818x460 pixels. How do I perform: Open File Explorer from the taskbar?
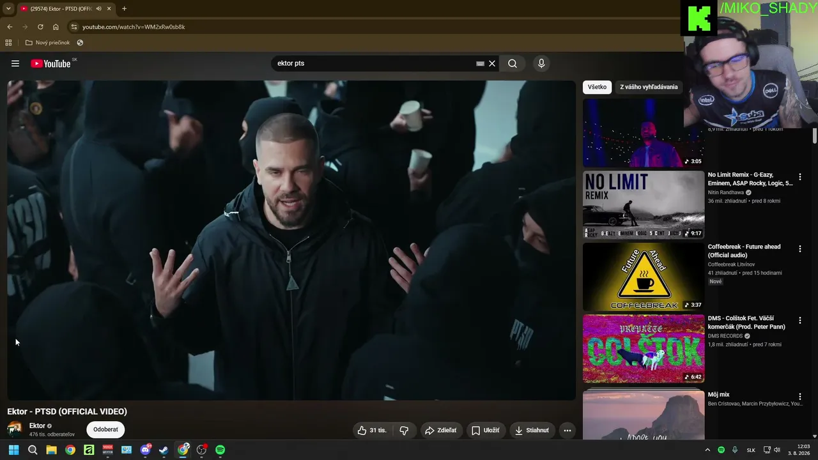(51, 450)
